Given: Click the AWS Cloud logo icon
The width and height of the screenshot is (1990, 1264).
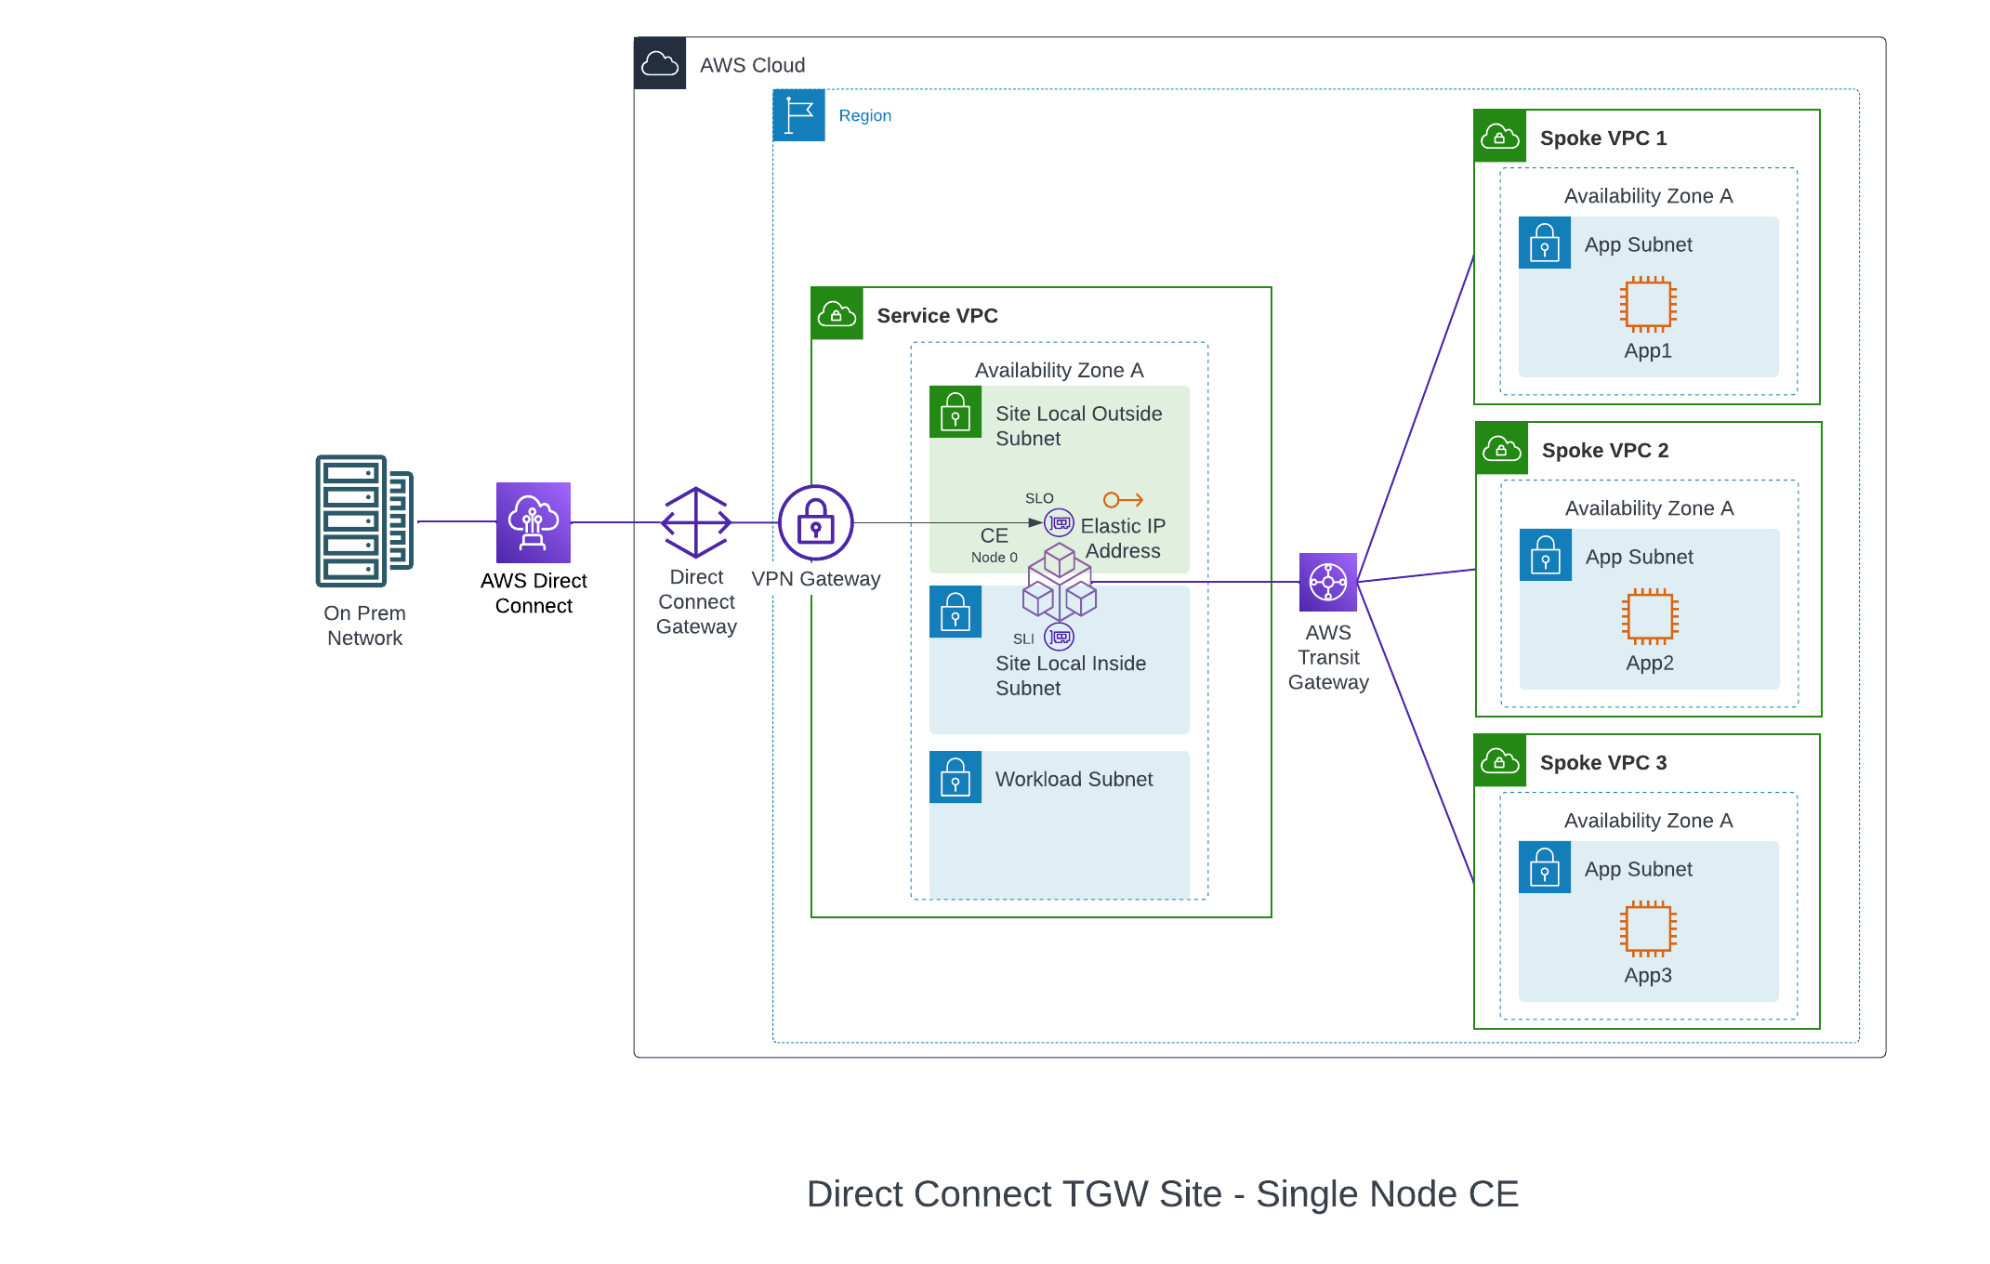Looking at the screenshot, I should (x=660, y=64).
